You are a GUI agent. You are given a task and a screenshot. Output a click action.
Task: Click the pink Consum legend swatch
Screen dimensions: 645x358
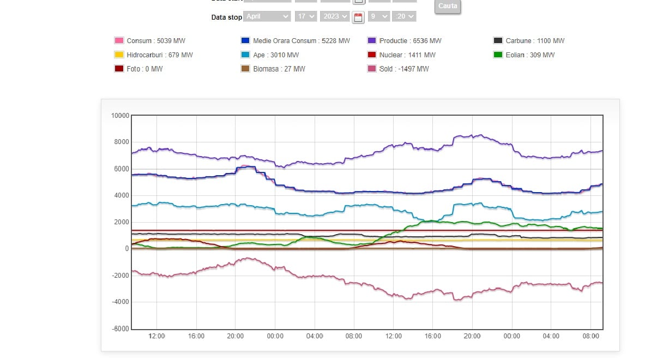[119, 40]
